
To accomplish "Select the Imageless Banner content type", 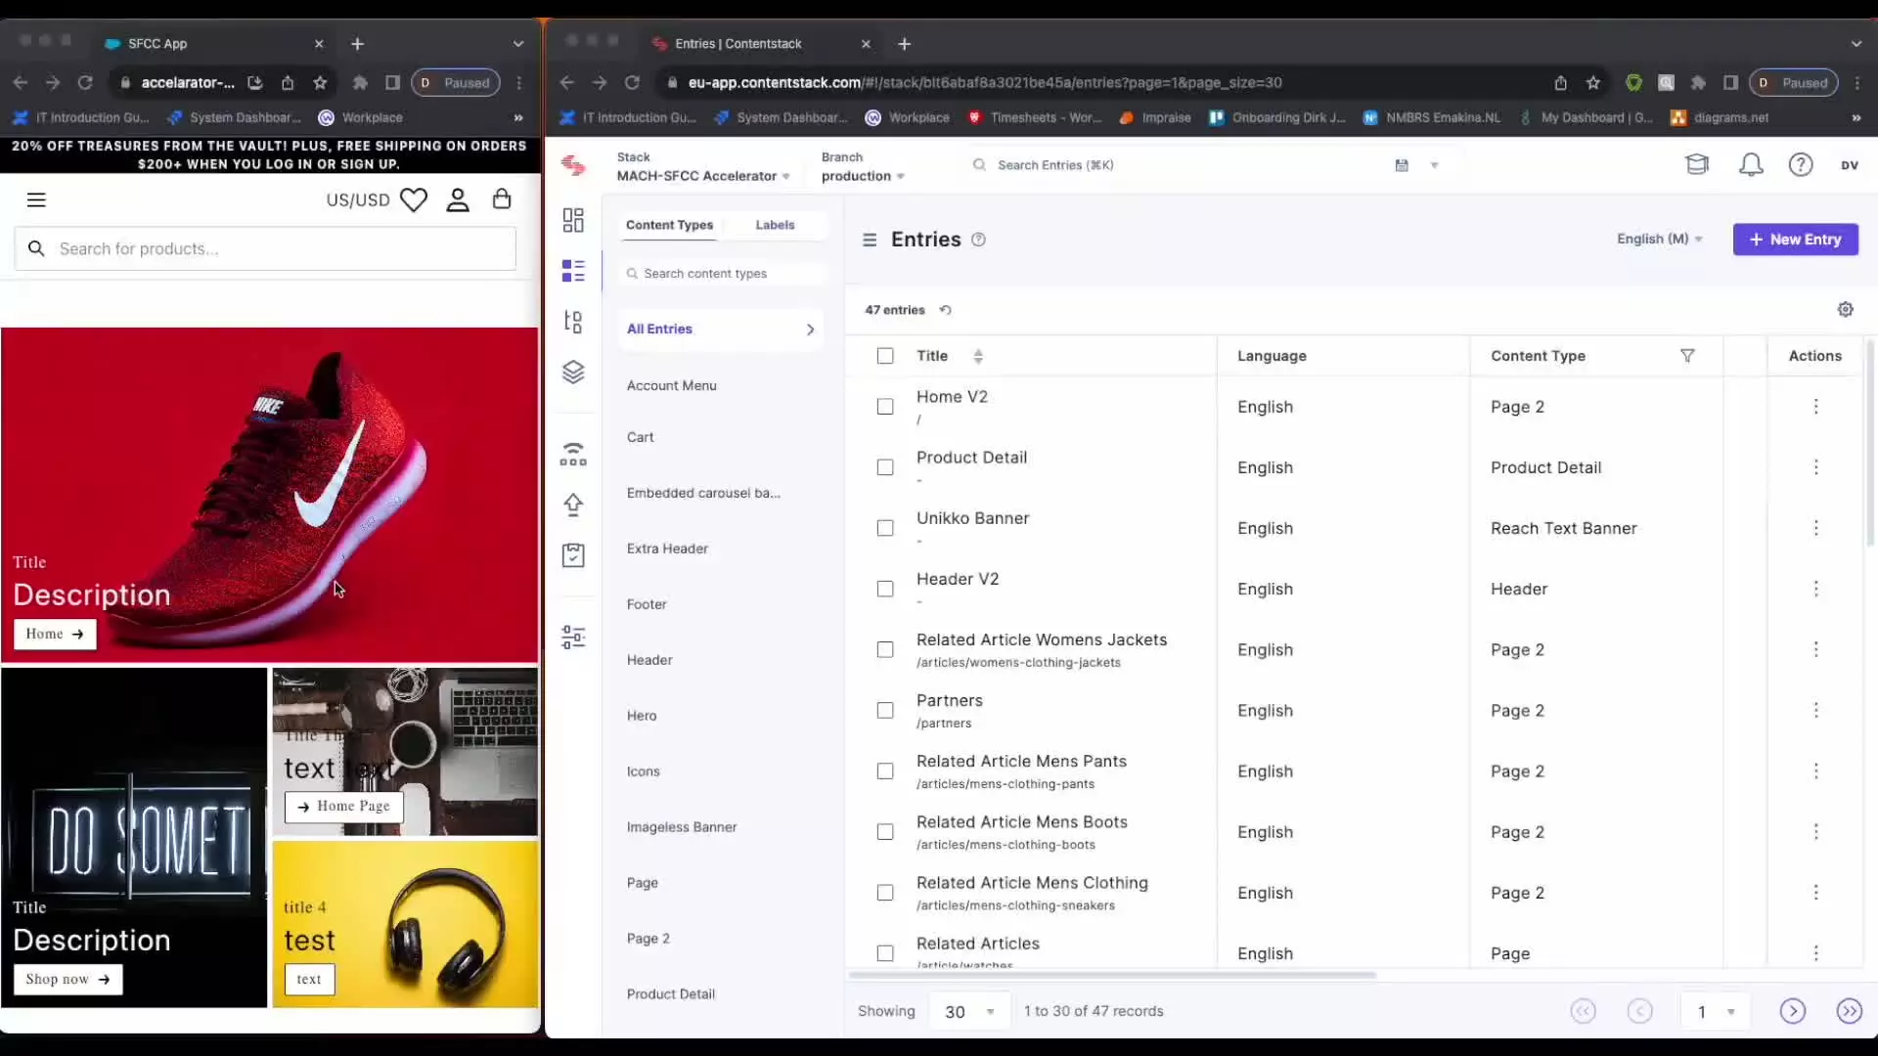I will [x=682, y=827].
